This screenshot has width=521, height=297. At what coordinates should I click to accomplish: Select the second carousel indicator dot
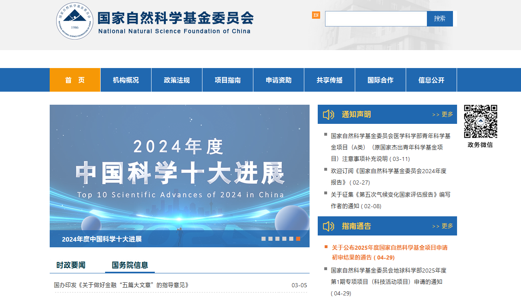[270, 239]
